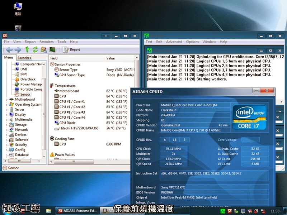Open the Edit menu in Prime95 window
Viewport: 287px width, 215px height.
159,42
